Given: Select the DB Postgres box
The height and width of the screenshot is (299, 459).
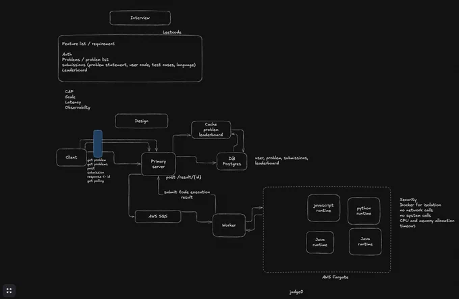Looking at the screenshot, I should coord(232,161).
